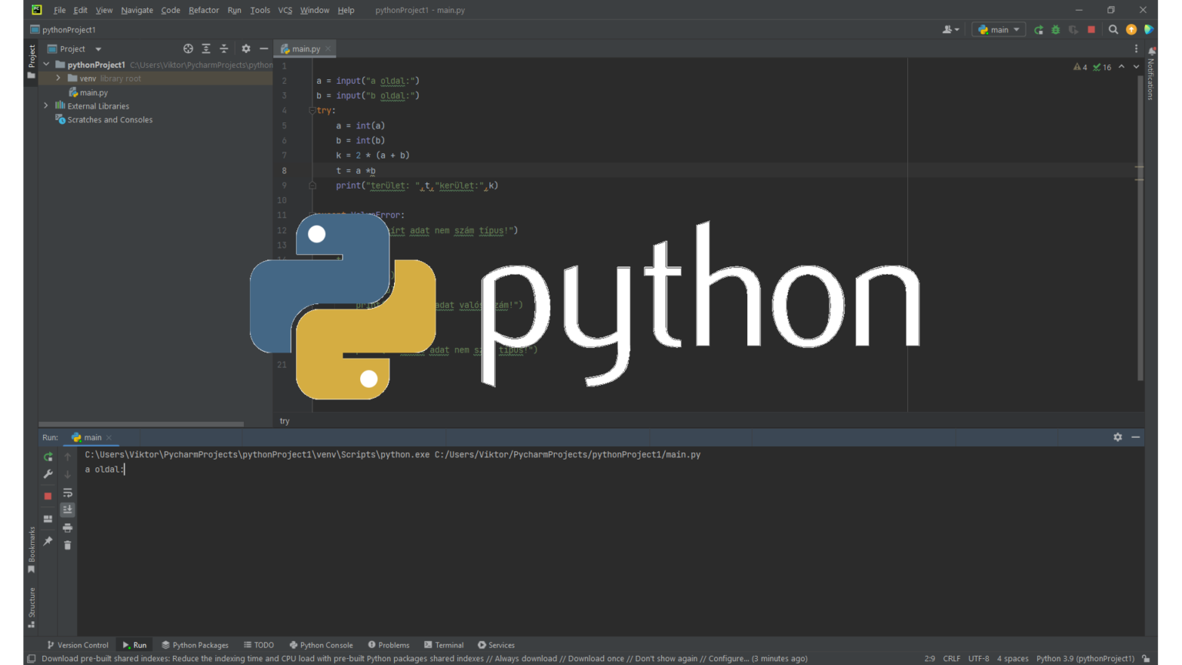Open Search Everywhere with the magnifier icon
The width and height of the screenshot is (1182, 665).
pyautogui.click(x=1114, y=29)
